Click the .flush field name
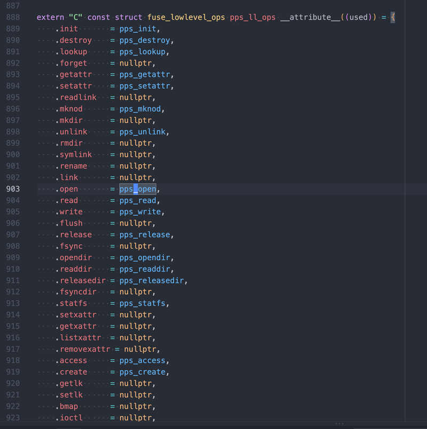Image resolution: width=427 pixels, height=429 pixels. click(69, 223)
